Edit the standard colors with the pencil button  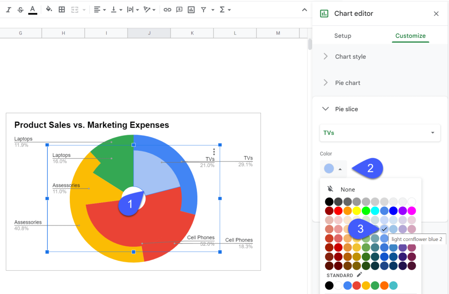[x=360, y=275]
